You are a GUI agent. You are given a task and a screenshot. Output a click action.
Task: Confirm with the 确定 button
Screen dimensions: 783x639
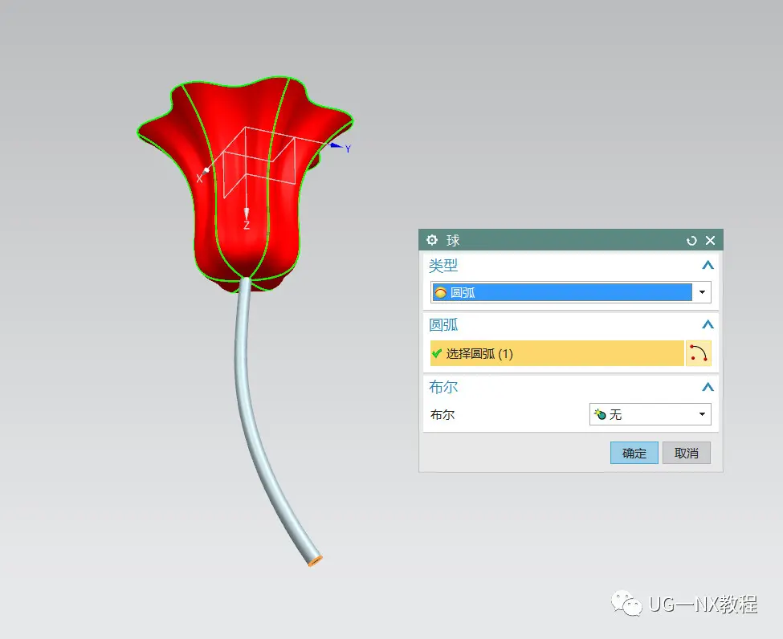pos(634,453)
